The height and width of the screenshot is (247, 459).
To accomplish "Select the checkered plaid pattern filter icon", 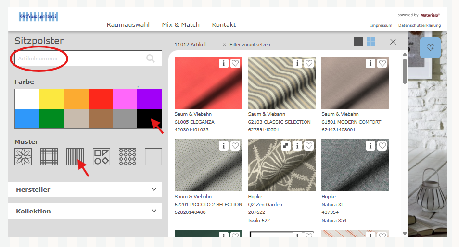I will pos(49,157).
